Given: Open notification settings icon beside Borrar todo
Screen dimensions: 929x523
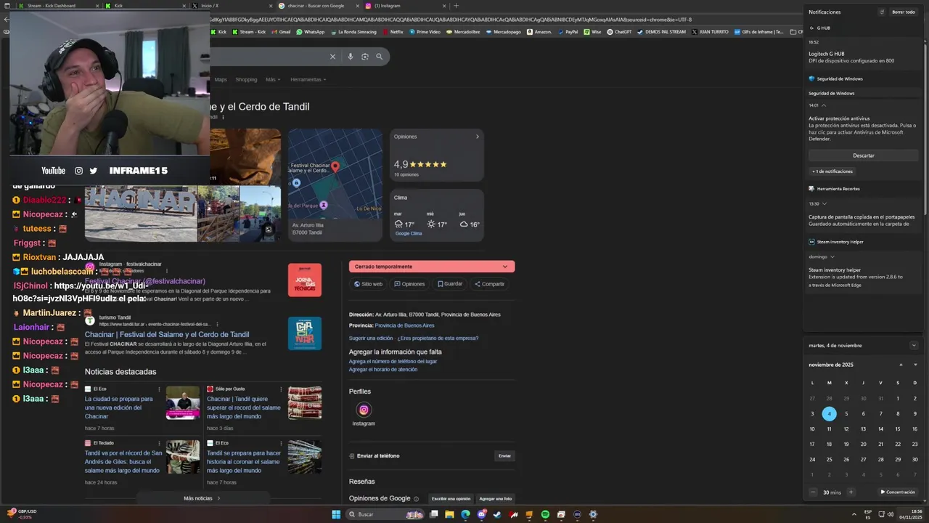Looking at the screenshot, I should click(x=882, y=12).
